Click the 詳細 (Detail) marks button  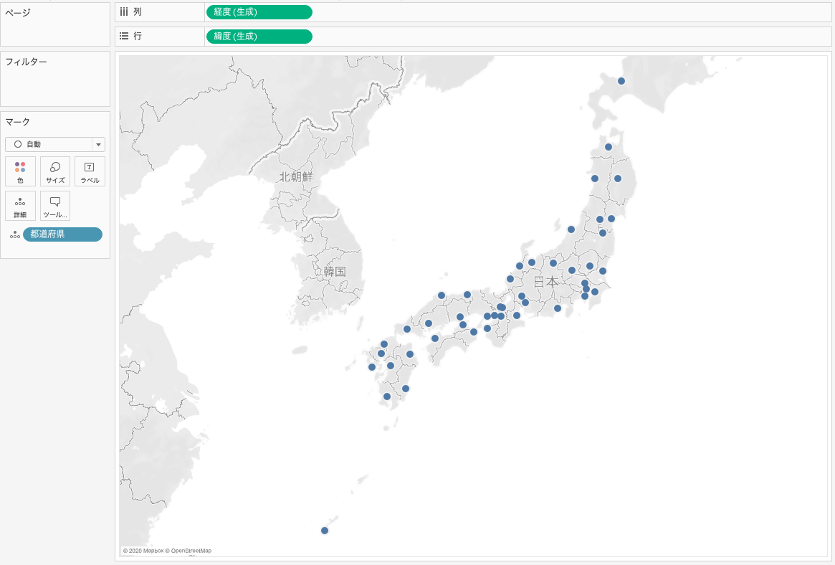click(x=20, y=206)
